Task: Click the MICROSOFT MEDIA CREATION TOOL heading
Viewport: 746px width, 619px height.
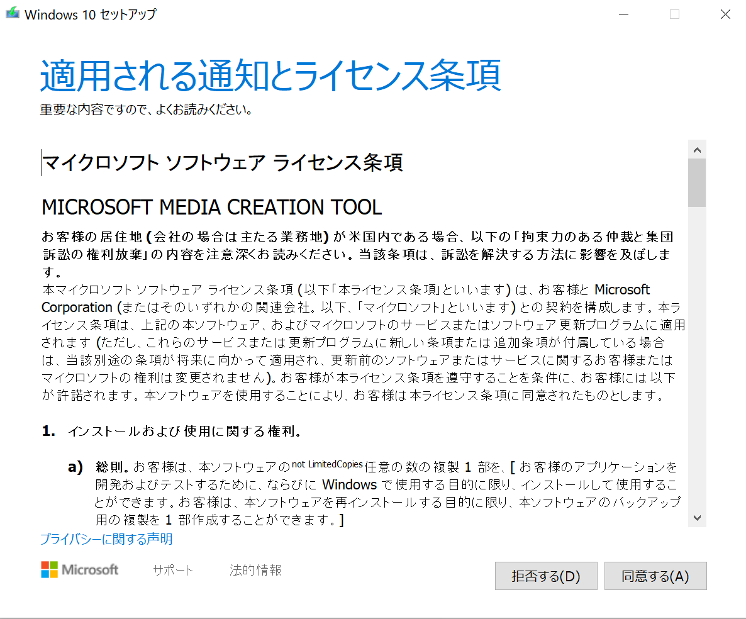Action: click(212, 207)
